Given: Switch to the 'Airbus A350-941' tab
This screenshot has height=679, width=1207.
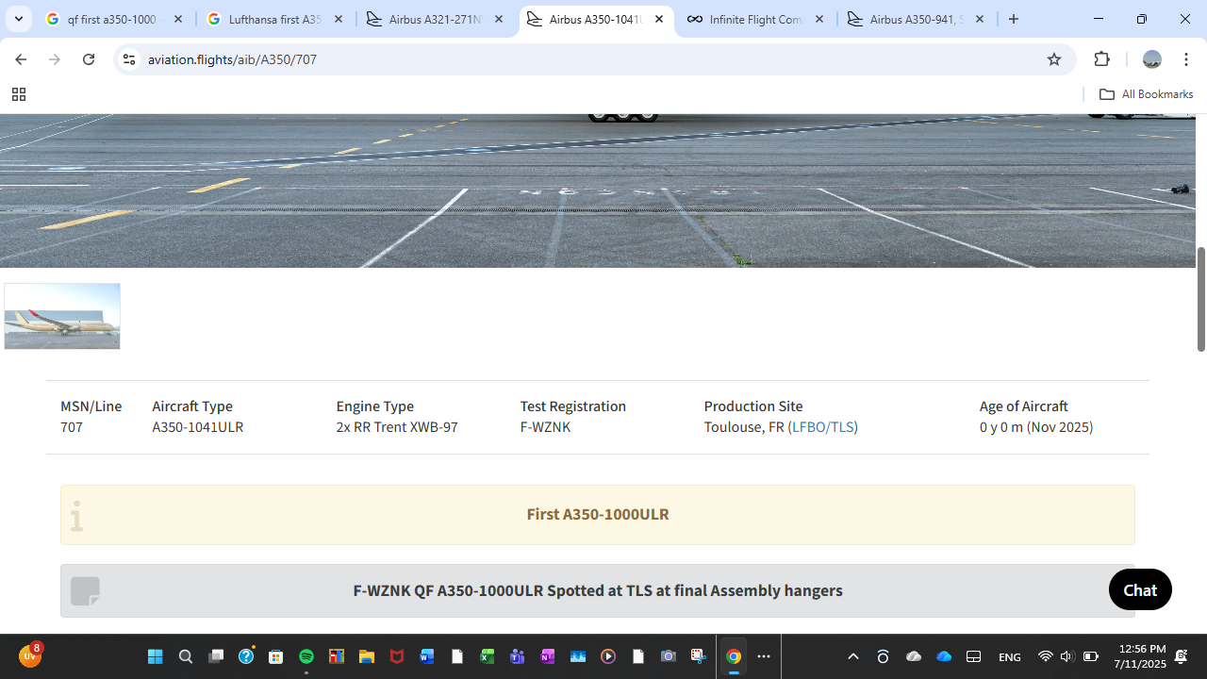Looking at the screenshot, I should 917,19.
